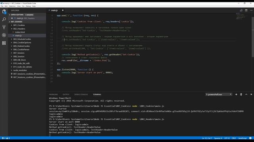This screenshot has height=142, width=254.
Task: Open the Edit menu
Action: tap(6, 6)
